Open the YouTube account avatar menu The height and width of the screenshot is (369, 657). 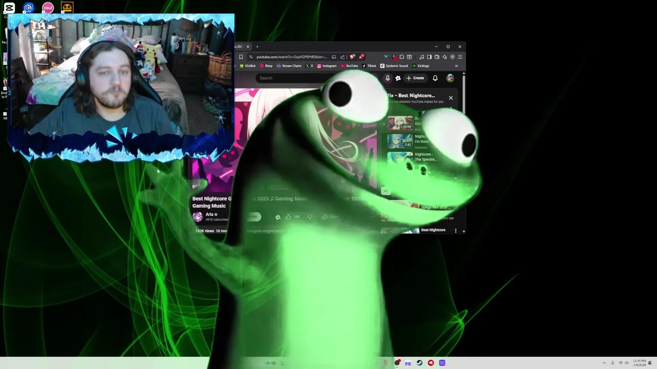coord(450,78)
